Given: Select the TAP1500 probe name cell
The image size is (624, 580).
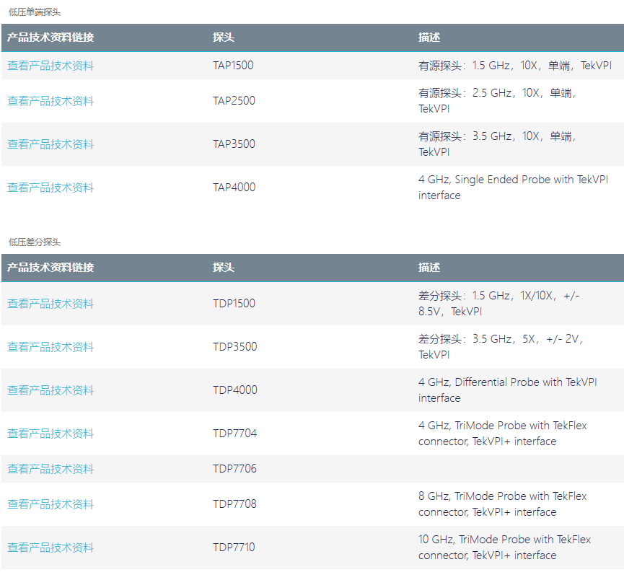Looking at the screenshot, I should 233,65.
